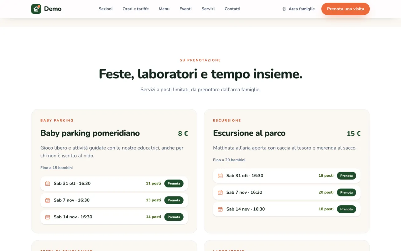Screen dimensions: 401x251
Task: Click the 11 posti availability label
Action: (x=154, y=183)
